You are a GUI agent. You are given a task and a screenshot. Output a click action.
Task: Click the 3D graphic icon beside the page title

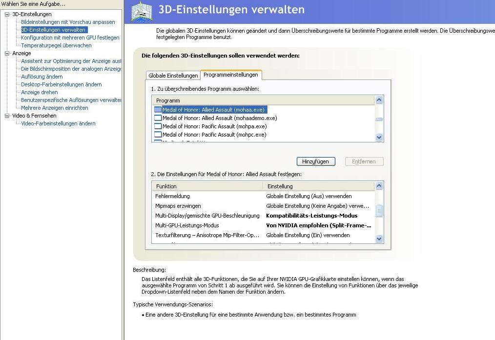(142, 11)
